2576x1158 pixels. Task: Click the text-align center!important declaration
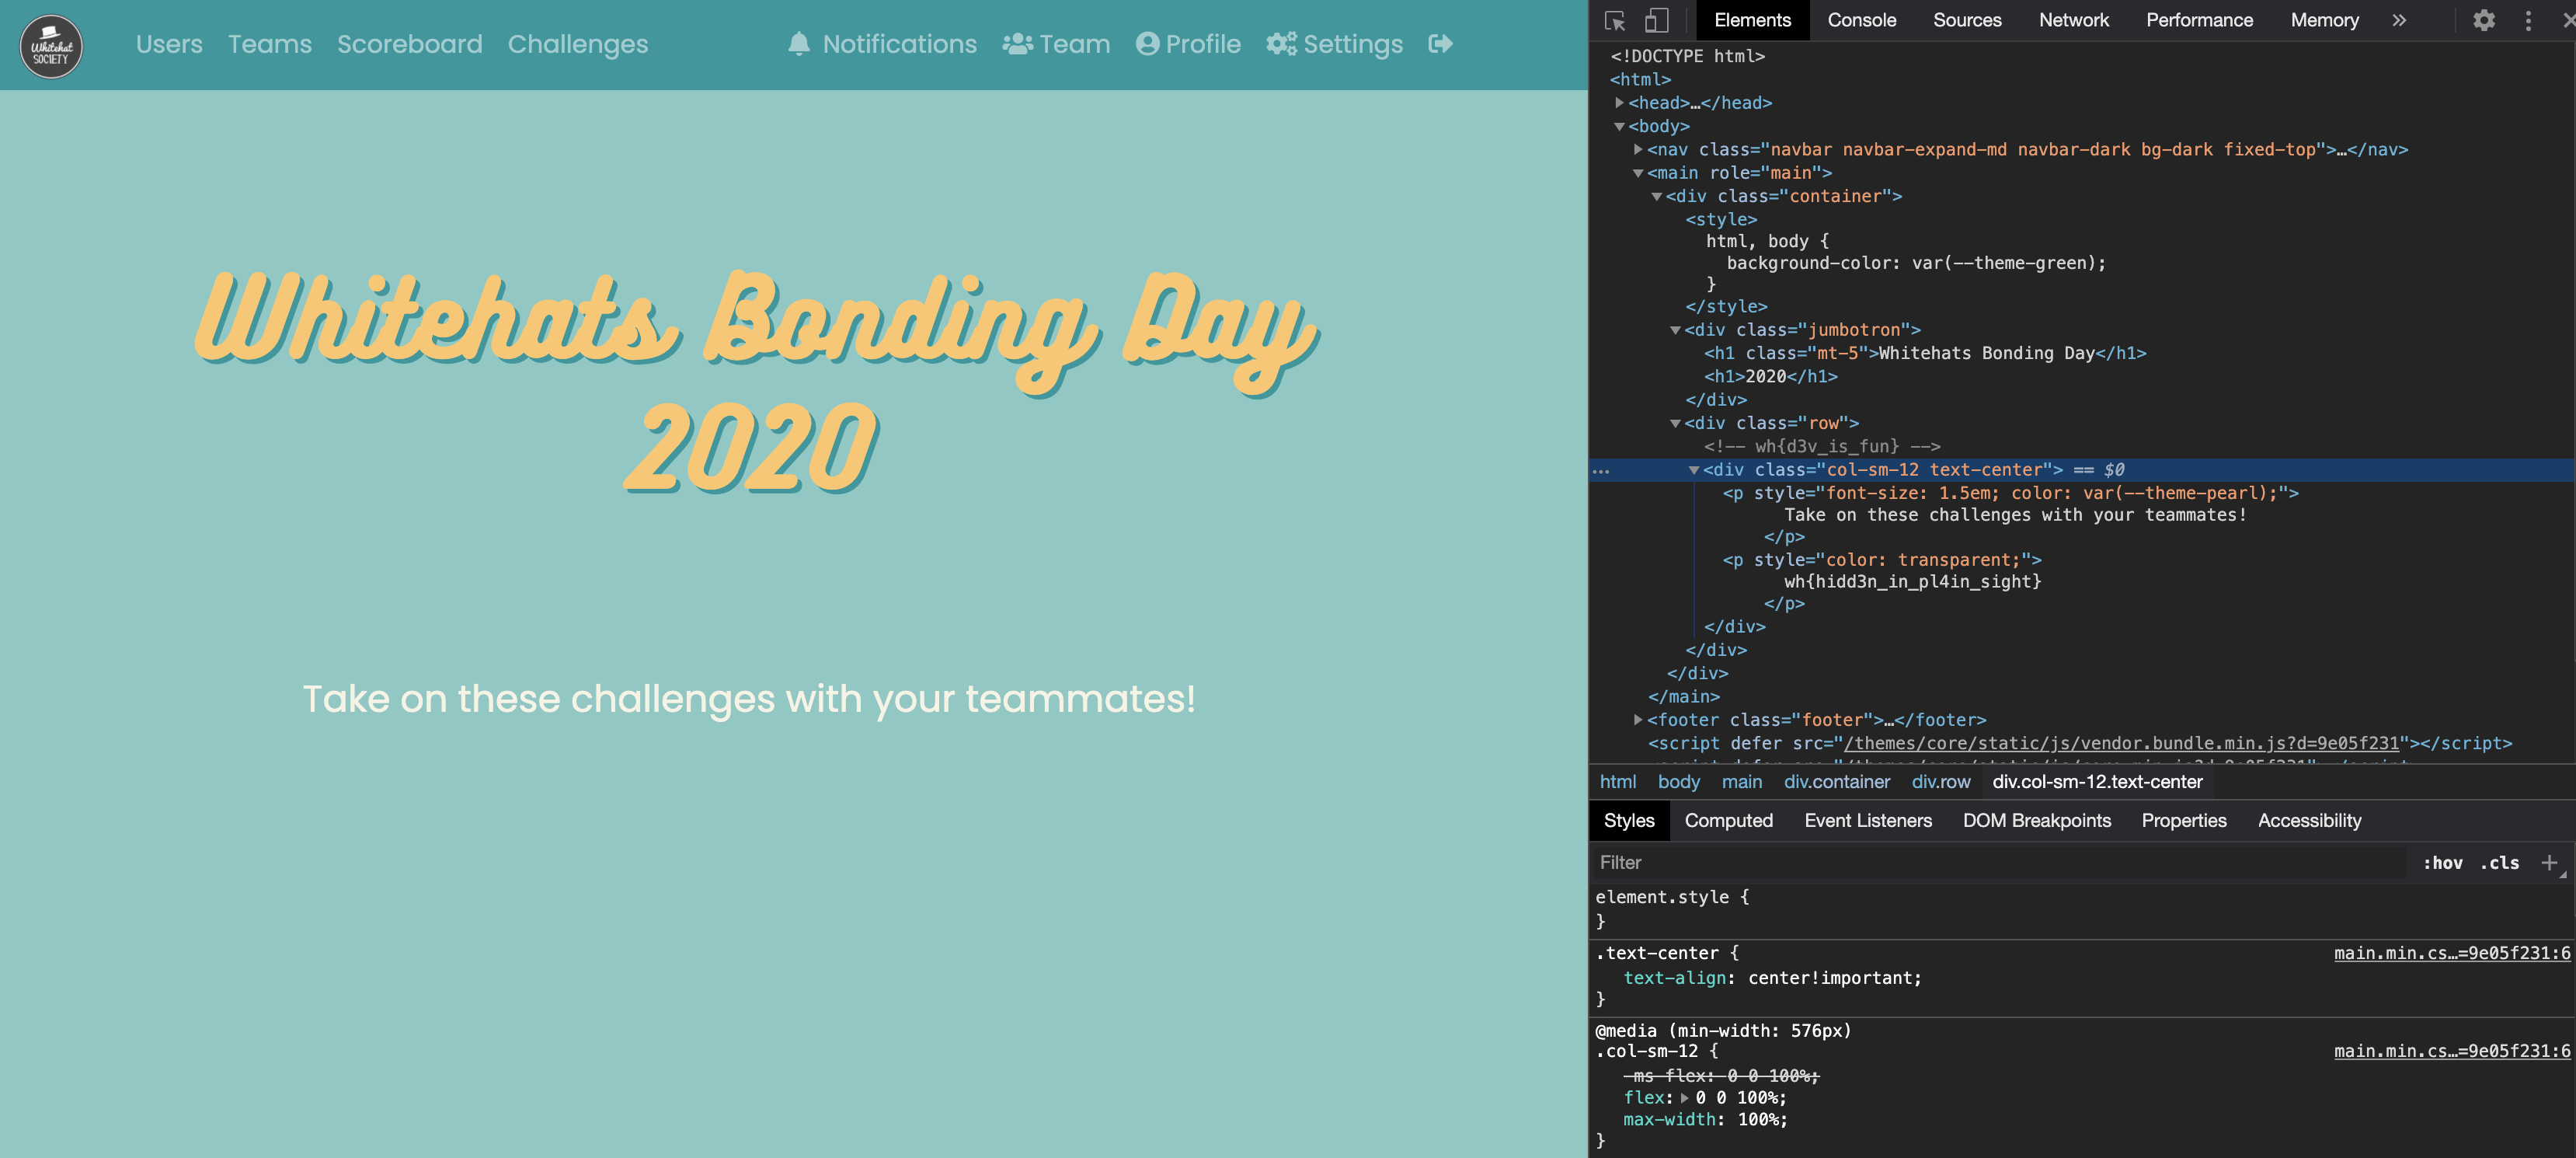click(1772, 978)
